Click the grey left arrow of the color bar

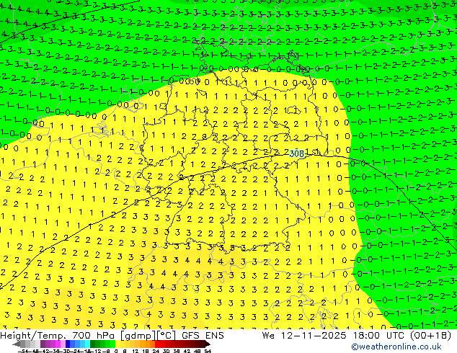click(x=17, y=344)
